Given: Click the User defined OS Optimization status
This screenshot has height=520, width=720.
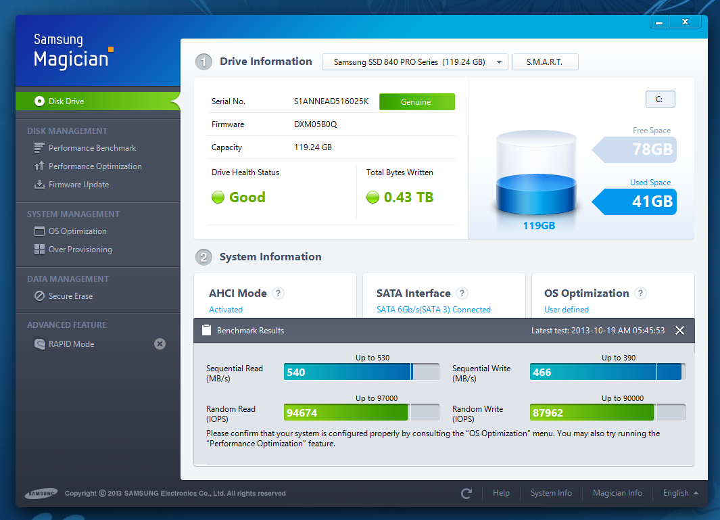Looking at the screenshot, I should [x=566, y=310].
